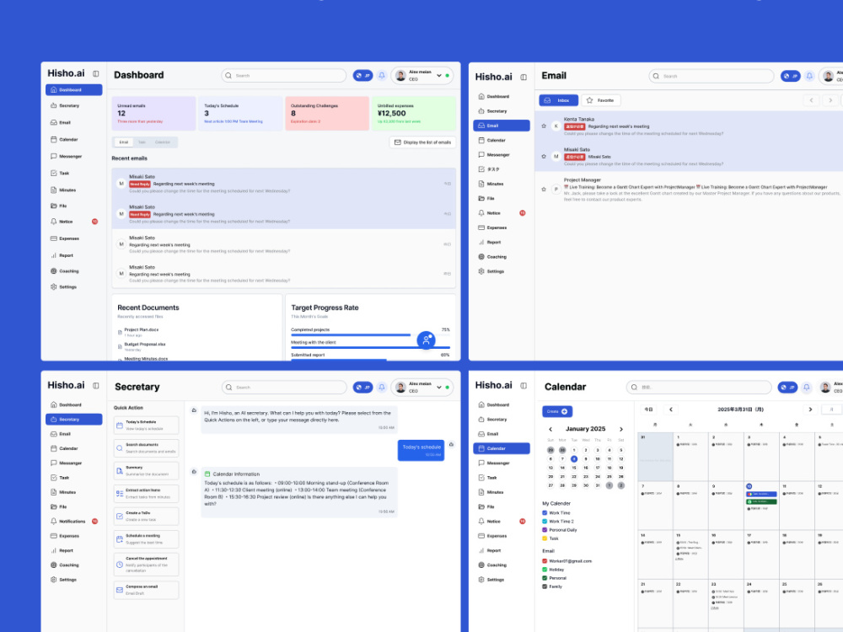The image size is (843, 632).
Task: Open the notification bell in the Dashboard header
Action: pos(382,76)
